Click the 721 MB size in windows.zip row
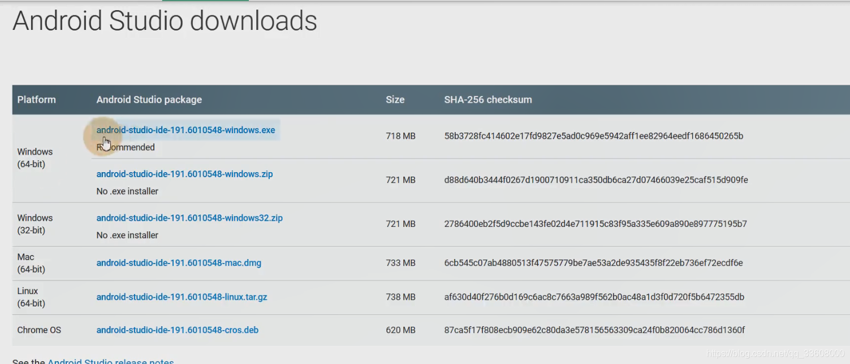Viewport: 850px width, 364px height. click(400, 180)
